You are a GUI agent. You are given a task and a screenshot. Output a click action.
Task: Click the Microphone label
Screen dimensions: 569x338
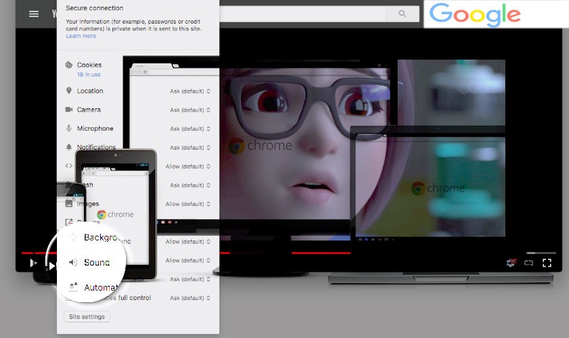95,129
